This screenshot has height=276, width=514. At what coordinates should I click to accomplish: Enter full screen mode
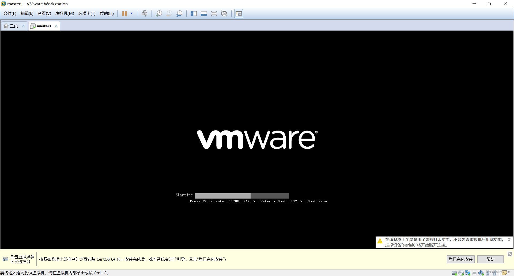214,13
